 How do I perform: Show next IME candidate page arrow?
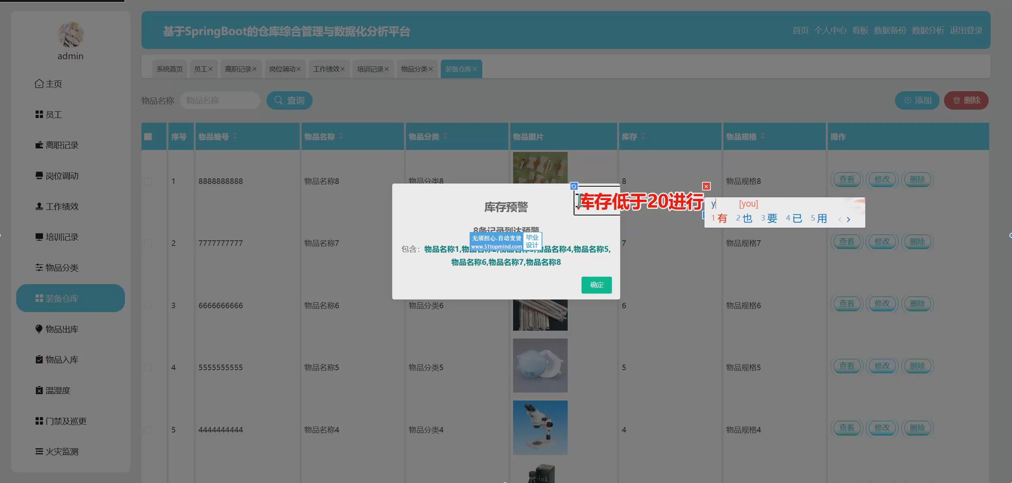[x=848, y=219]
